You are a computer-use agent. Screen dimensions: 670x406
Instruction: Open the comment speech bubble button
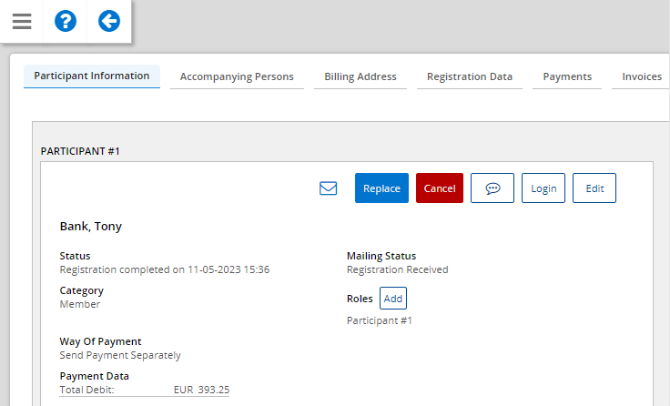pyautogui.click(x=492, y=188)
